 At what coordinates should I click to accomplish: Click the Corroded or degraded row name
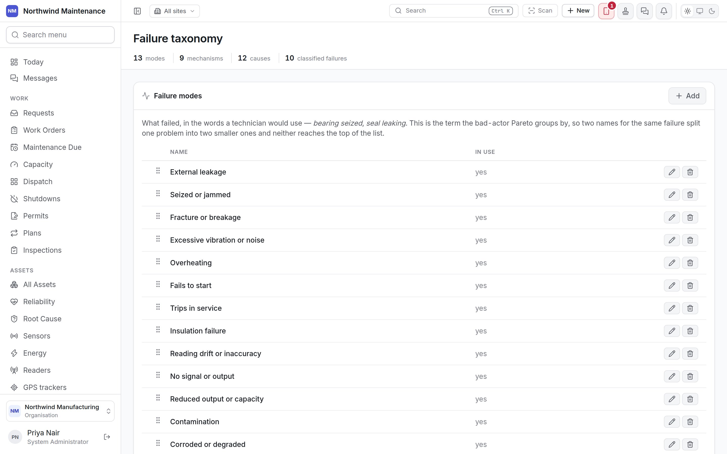(207, 444)
